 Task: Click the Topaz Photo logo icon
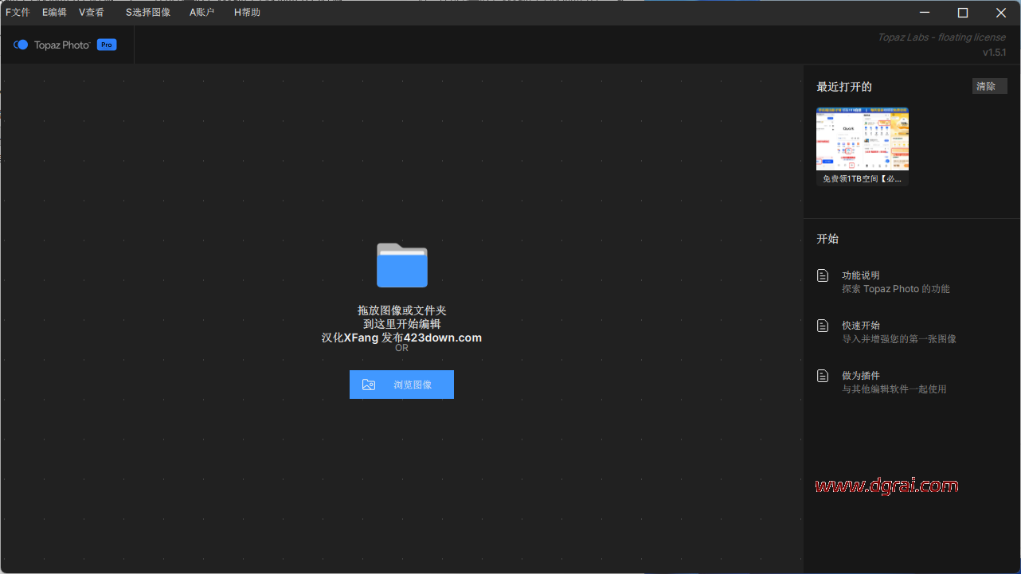pos(21,45)
